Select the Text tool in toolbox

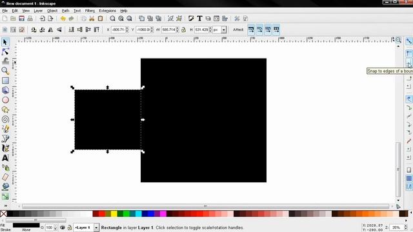point(5,158)
